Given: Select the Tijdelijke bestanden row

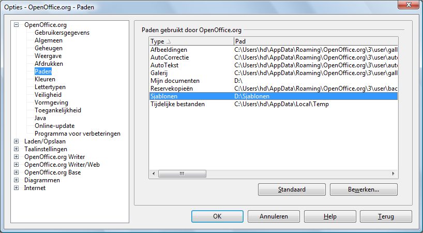Looking at the screenshot, I should (x=273, y=104).
